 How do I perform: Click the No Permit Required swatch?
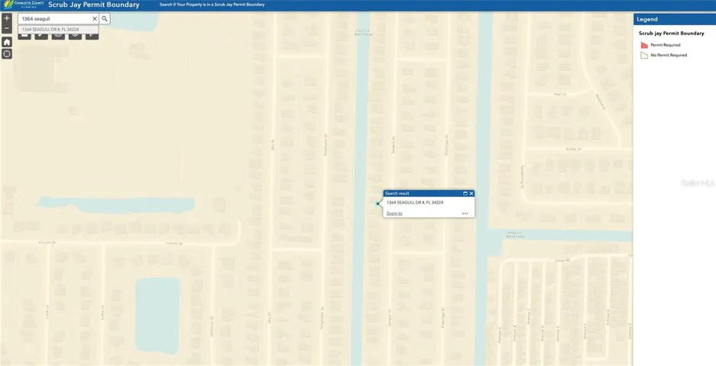tap(644, 55)
